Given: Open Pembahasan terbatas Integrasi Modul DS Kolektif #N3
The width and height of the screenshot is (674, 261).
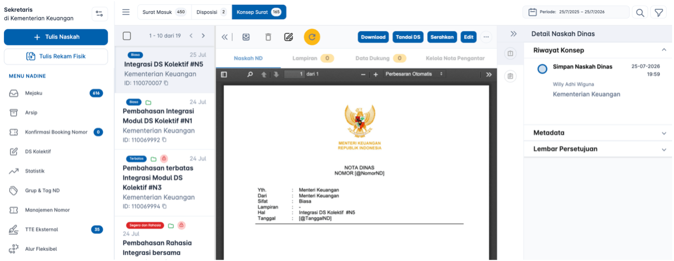Looking at the screenshot, I should point(165,183).
